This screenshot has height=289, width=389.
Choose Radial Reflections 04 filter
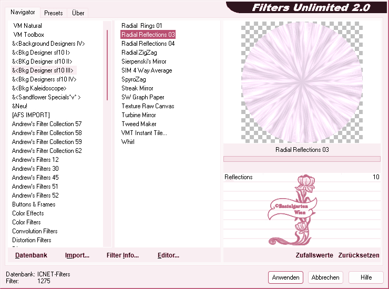click(x=148, y=44)
